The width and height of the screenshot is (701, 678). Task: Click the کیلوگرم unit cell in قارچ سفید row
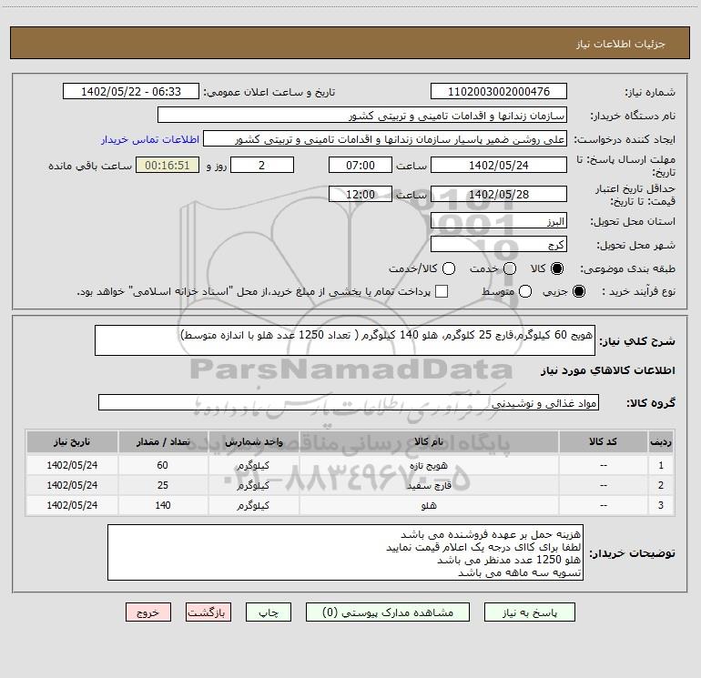coord(253,485)
